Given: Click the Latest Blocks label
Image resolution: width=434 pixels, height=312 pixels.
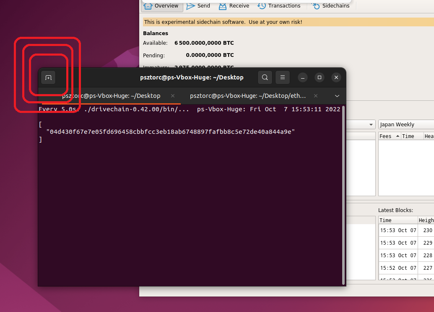Looking at the screenshot, I should click(x=395, y=210).
